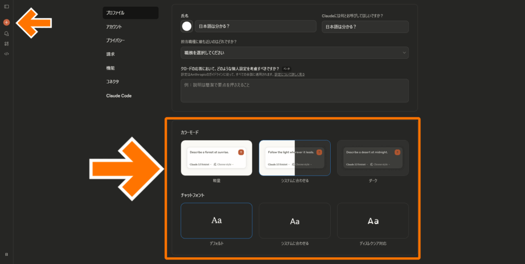
Task: Choose the ディスレクシア対応 chat font card
Action: (x=373, y=221)
